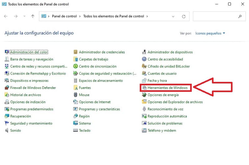
Task: Click the Copias de seguridad y restauración icon
Action: coord(75,73)
